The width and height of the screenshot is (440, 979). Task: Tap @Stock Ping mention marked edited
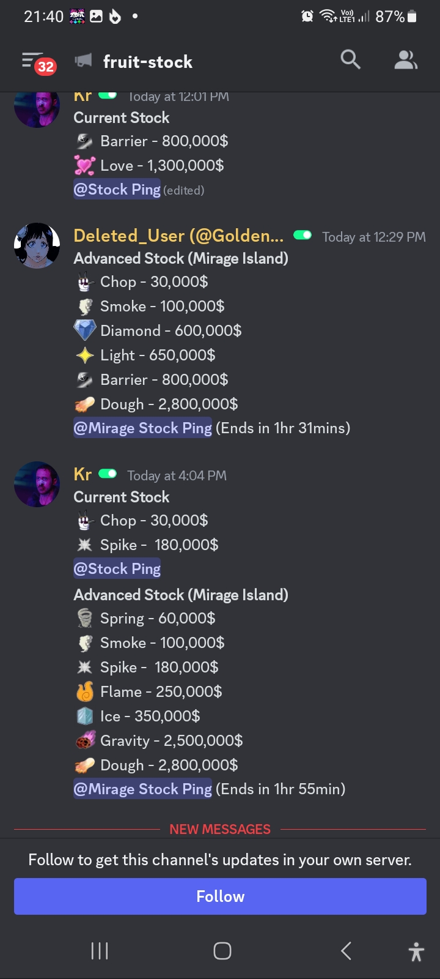(117, 190)
